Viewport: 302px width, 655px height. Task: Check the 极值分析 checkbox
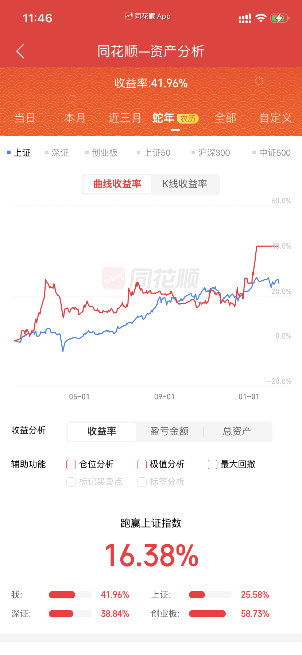tap(142, 464)
